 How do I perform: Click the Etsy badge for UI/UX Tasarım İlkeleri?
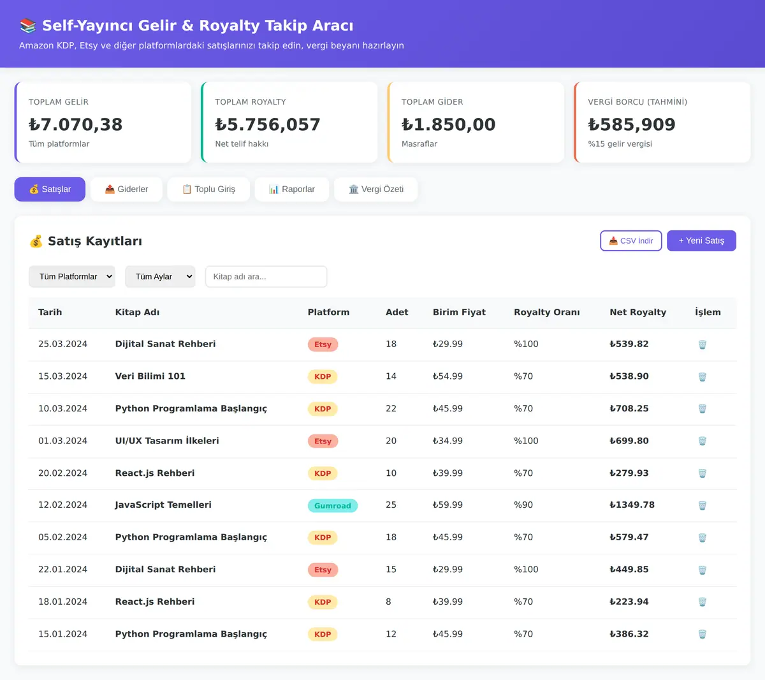point(323,441)
